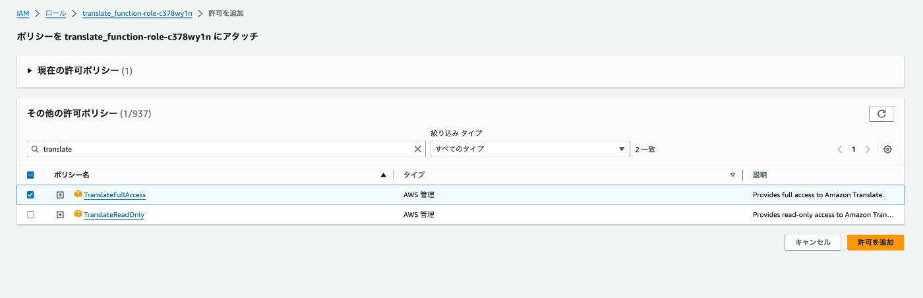The width and height of the screenshot is (923, 298).
Task: Clear the translate search text
Action: (417, 149)
